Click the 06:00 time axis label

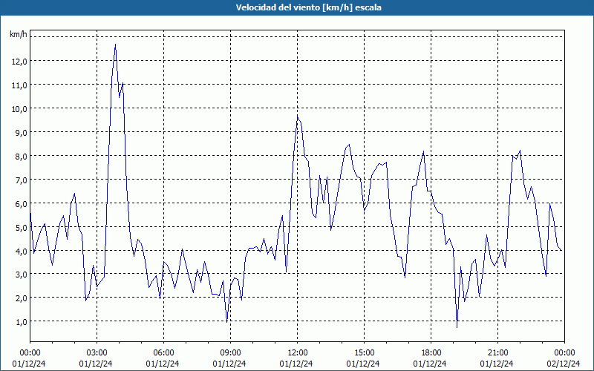pos(163,353)
